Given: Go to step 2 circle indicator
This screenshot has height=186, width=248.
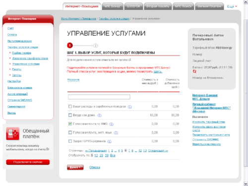Looking at the screenshot, I should (95, 46).
